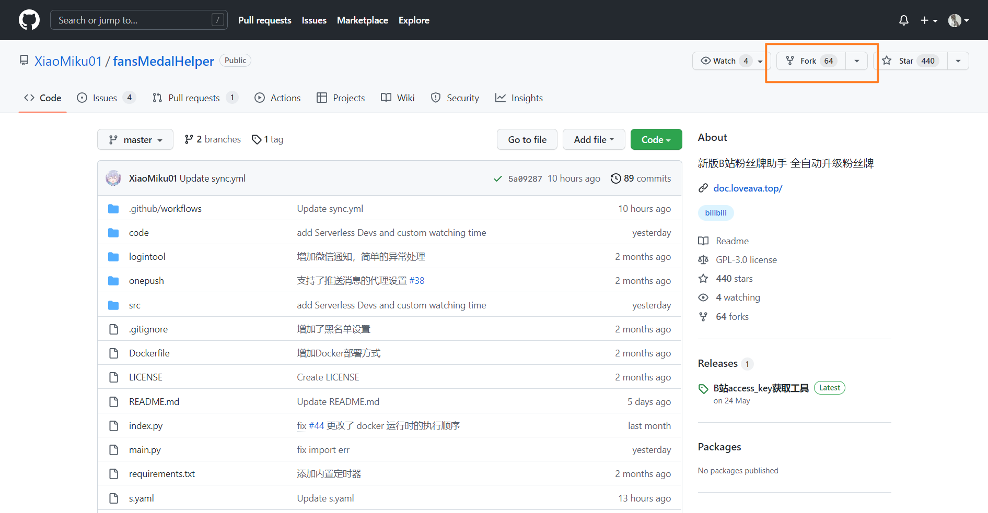The width and height of the screenshot is (988, 513).
Task: Switch to the Issues tab
Action: (x=106, y=98)
